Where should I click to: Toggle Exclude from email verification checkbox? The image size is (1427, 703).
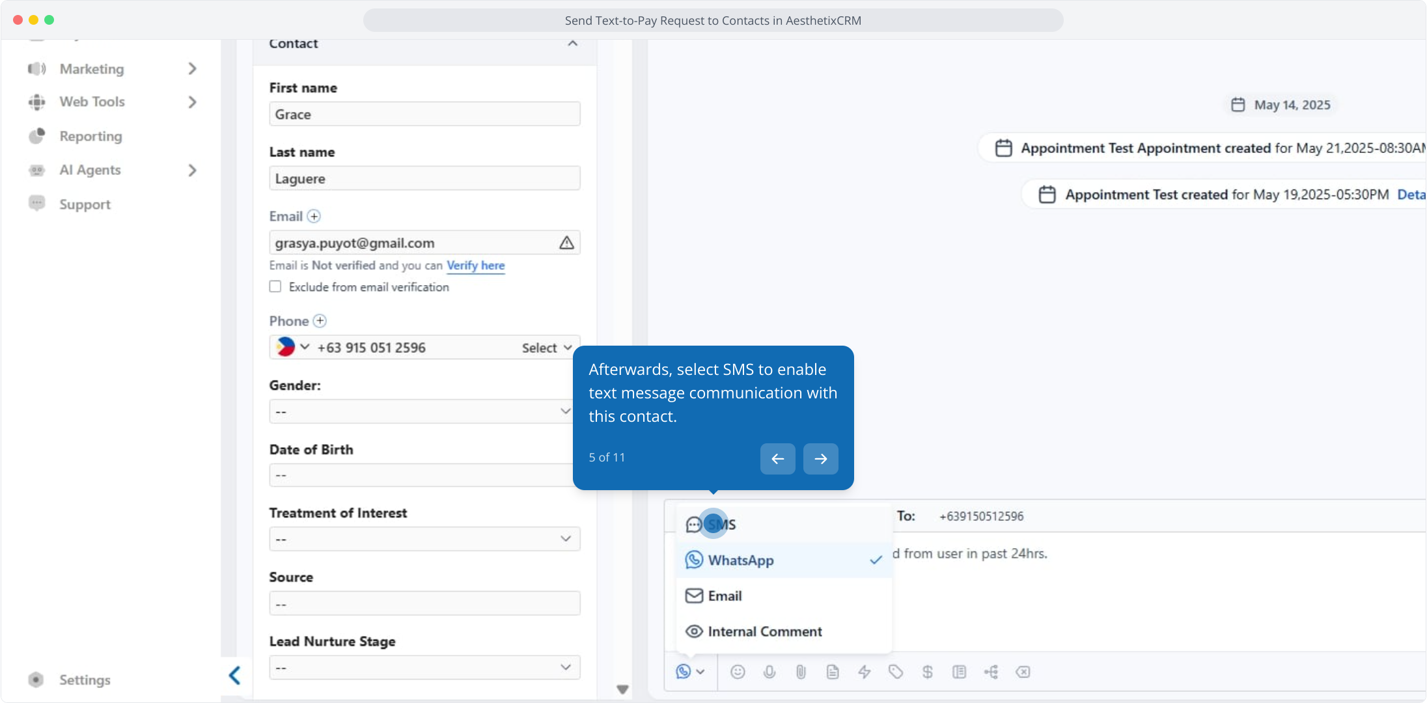click(x=275, y=286)
